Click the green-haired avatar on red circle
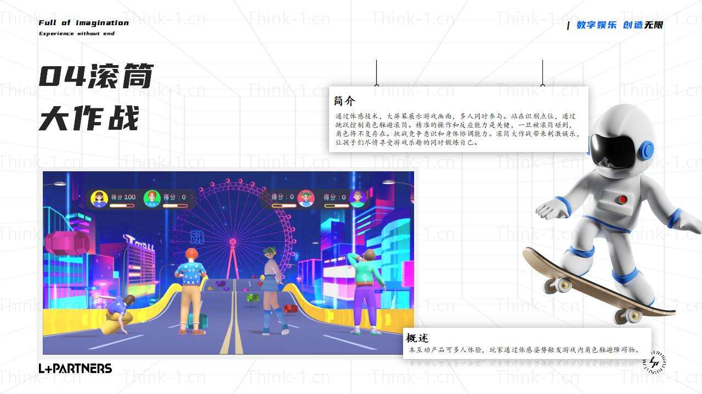This screenshot has height=394, width=702. tap(306, 198)
